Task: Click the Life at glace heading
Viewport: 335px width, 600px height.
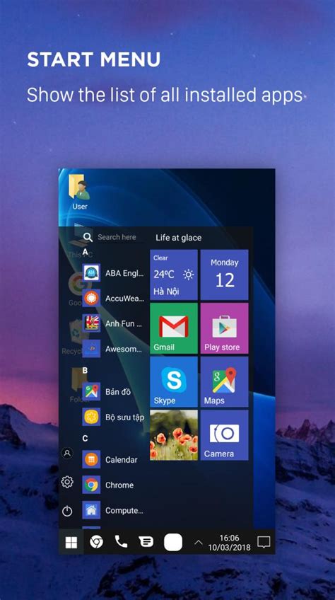Action: pos(178,238)
